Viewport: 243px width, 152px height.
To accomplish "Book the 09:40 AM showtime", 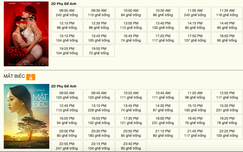I will [99, 95].
